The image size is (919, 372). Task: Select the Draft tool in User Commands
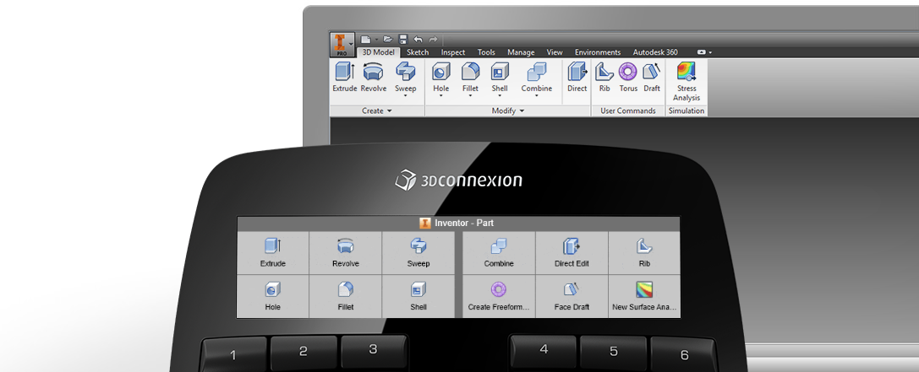click(652, 78)
